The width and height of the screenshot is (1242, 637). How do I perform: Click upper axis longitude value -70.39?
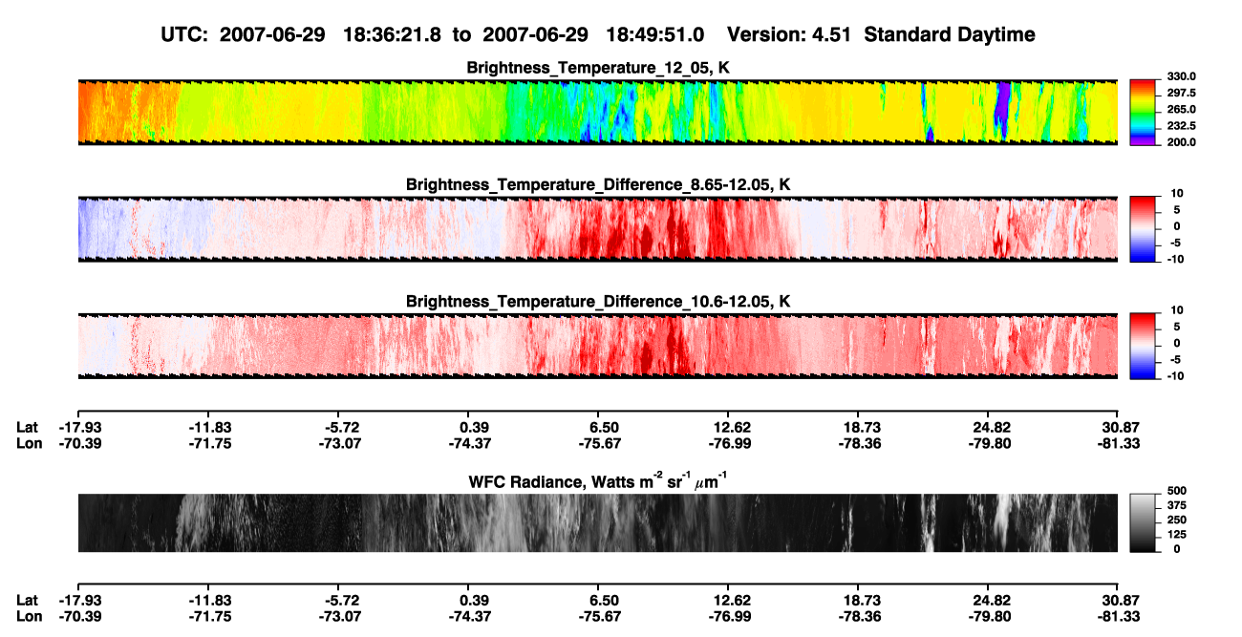(79, 443)
